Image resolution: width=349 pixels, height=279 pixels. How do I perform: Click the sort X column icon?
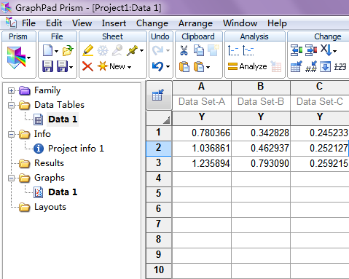[326, 50]
